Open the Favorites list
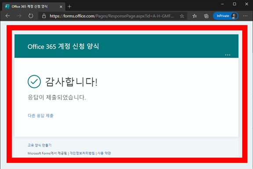Image resolution: width=253 pixels, height=169 pixels. [195, 16]
